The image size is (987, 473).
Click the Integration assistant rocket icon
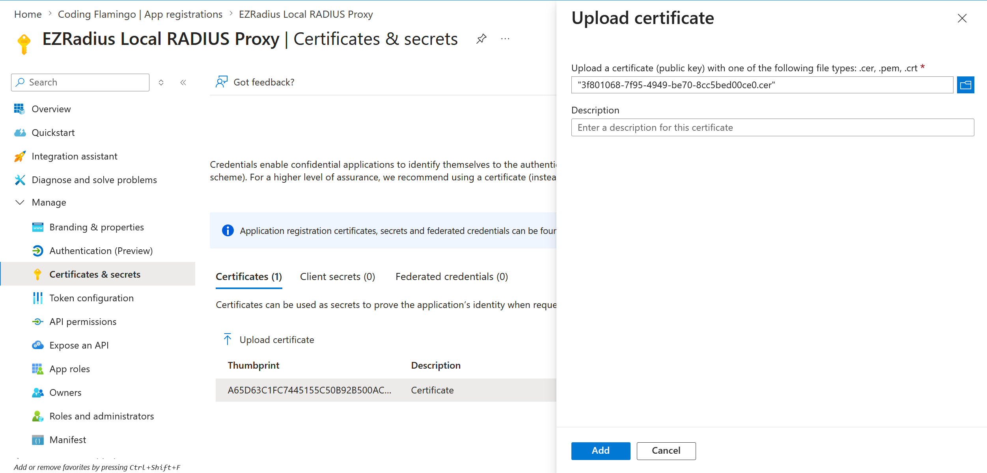(x=20, y=156)
